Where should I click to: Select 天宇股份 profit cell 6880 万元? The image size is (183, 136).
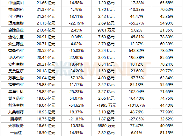(x=106, y=126)
